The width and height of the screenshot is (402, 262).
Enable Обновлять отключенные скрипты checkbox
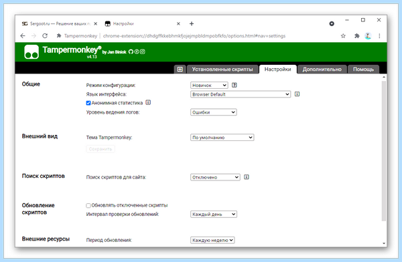(x=88, y=205)
